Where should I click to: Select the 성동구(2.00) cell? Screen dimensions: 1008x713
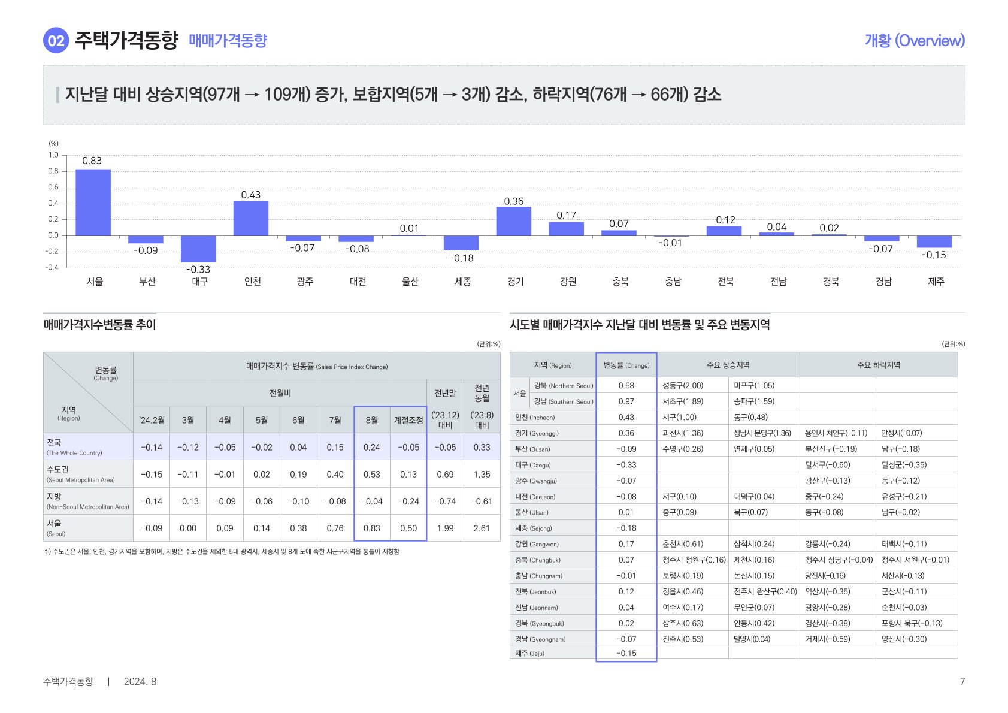(x=683, y=385)
